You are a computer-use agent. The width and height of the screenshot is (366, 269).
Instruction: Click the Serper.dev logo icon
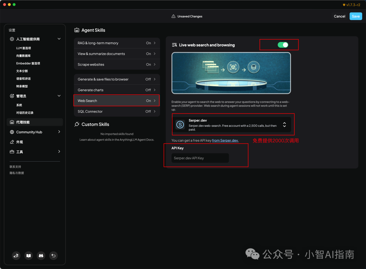coord(180,125)
